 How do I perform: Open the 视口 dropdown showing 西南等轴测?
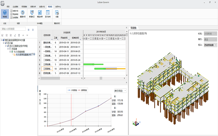210,45
